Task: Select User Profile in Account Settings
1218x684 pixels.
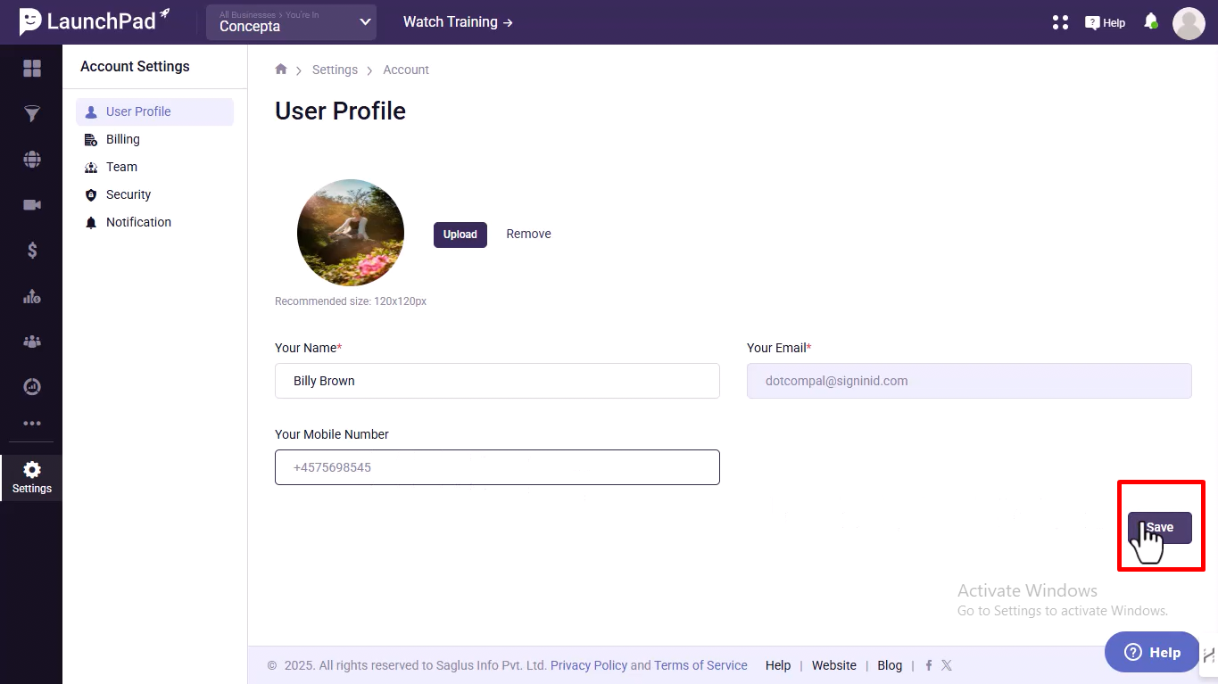Action: (x=154, y=111)
